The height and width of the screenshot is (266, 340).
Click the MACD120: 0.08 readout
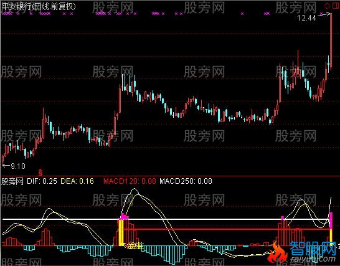pos(130,181)
